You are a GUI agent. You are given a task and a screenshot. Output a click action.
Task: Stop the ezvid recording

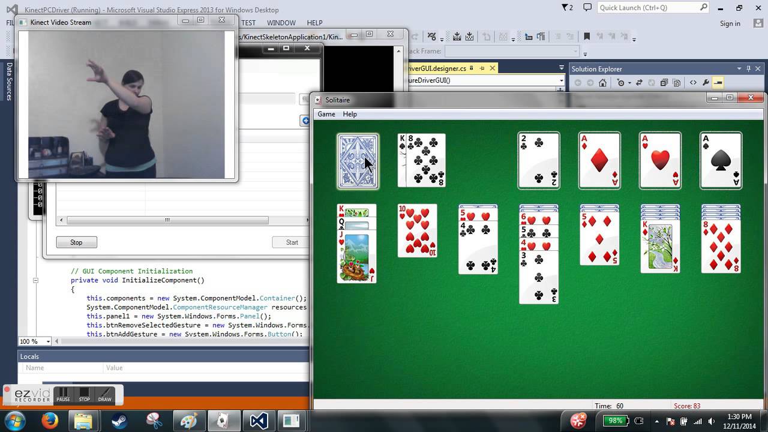pos(85,394)
